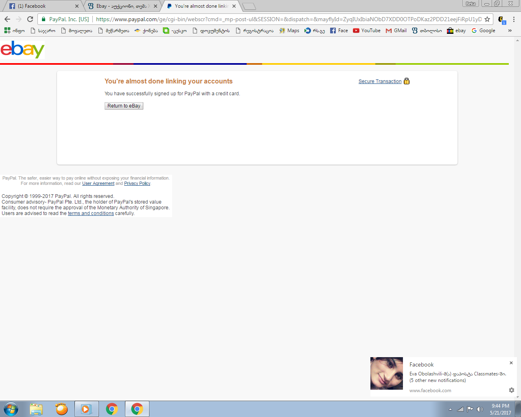
Task: Open the volume control in system tray
Action: (480, 409)
